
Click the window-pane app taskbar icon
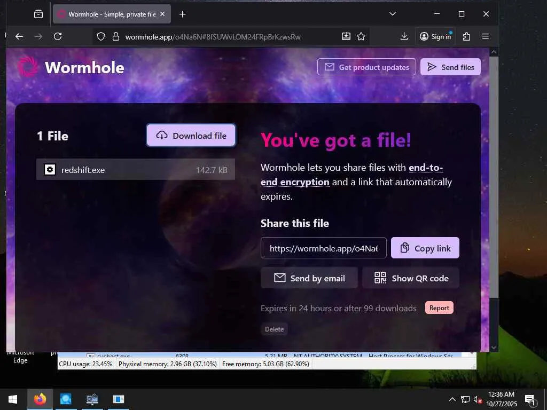(118, 399)
